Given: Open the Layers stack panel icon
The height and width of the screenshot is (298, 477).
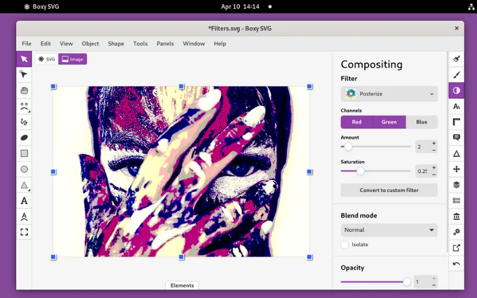Looking at the screenshot, I should coord(456,185).
